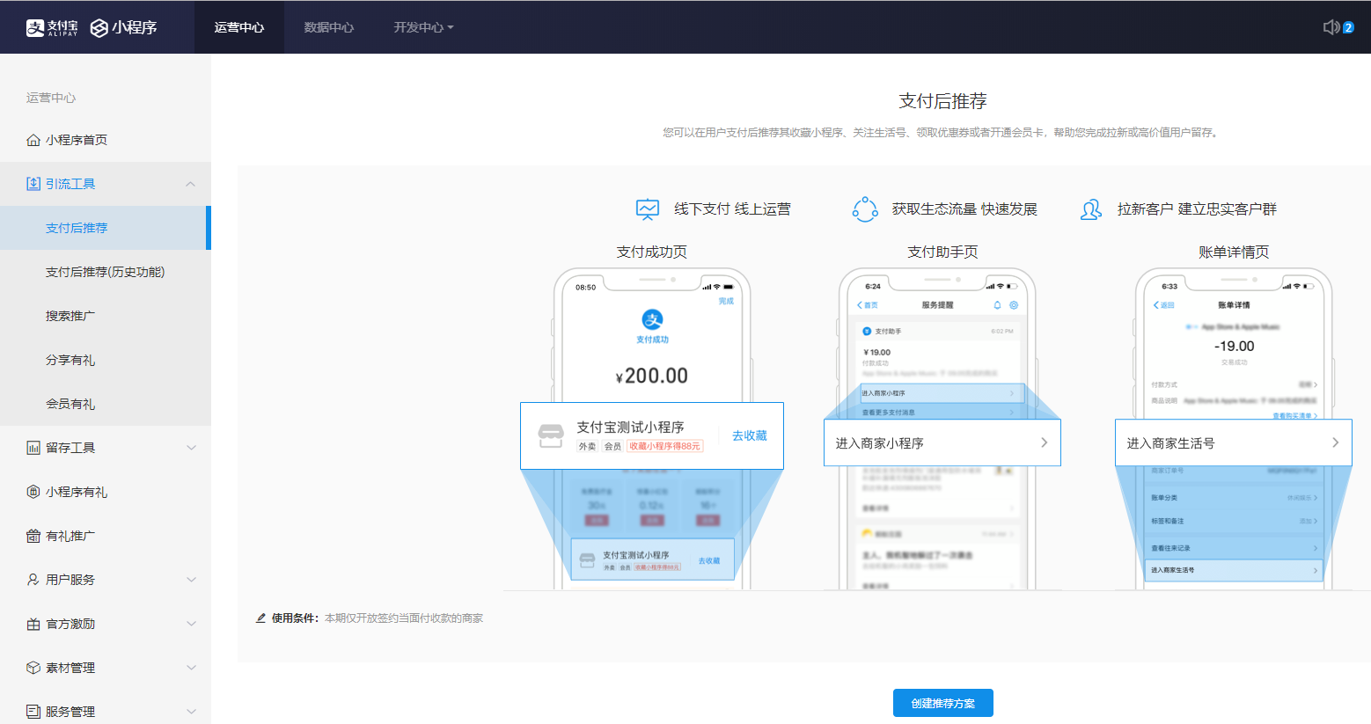Open 分享有礼 in the sidebar
This screenshot has width=1371, height=724.
click(x=106, y=360)
